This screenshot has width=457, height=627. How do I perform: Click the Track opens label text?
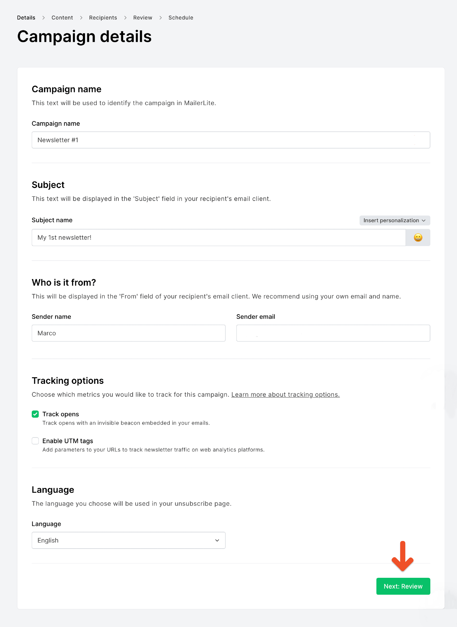tap(61, 414)
